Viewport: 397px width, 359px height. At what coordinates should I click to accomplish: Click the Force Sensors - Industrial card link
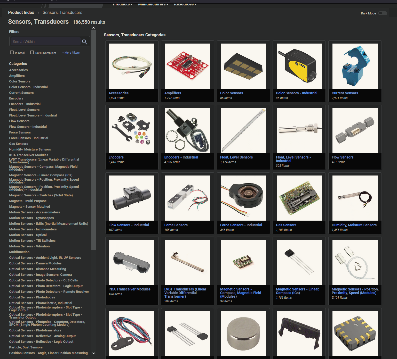coord(241,225)
